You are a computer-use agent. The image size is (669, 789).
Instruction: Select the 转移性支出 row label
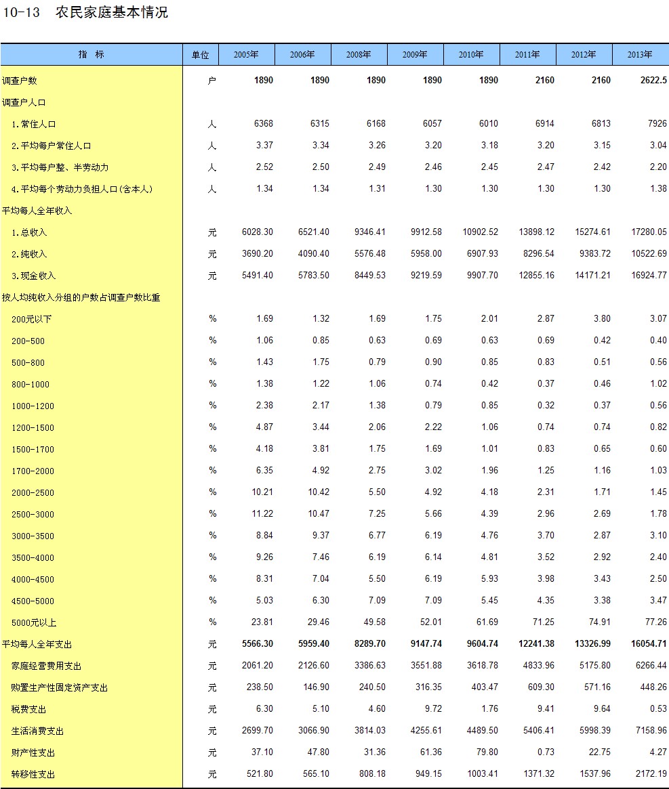(x=33, y=774)
